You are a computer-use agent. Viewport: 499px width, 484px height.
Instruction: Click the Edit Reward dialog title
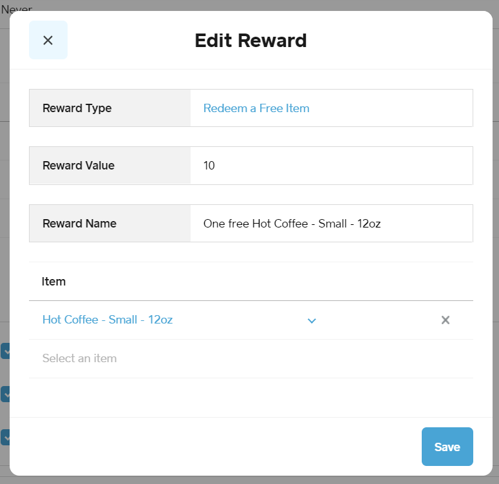(250, 41)
